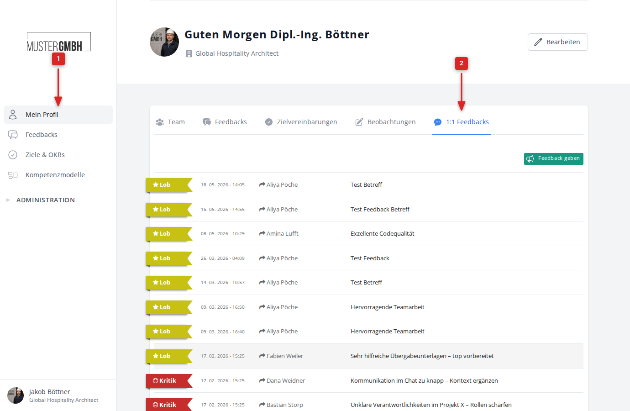Viewport: 630px width, 411px height.
Task: Click the sender name Bastian Storp
Action: point(285,405)
